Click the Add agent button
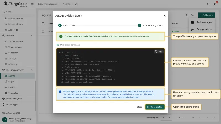Viewport: 221px width, 124px height. click(x=206, y=15)
